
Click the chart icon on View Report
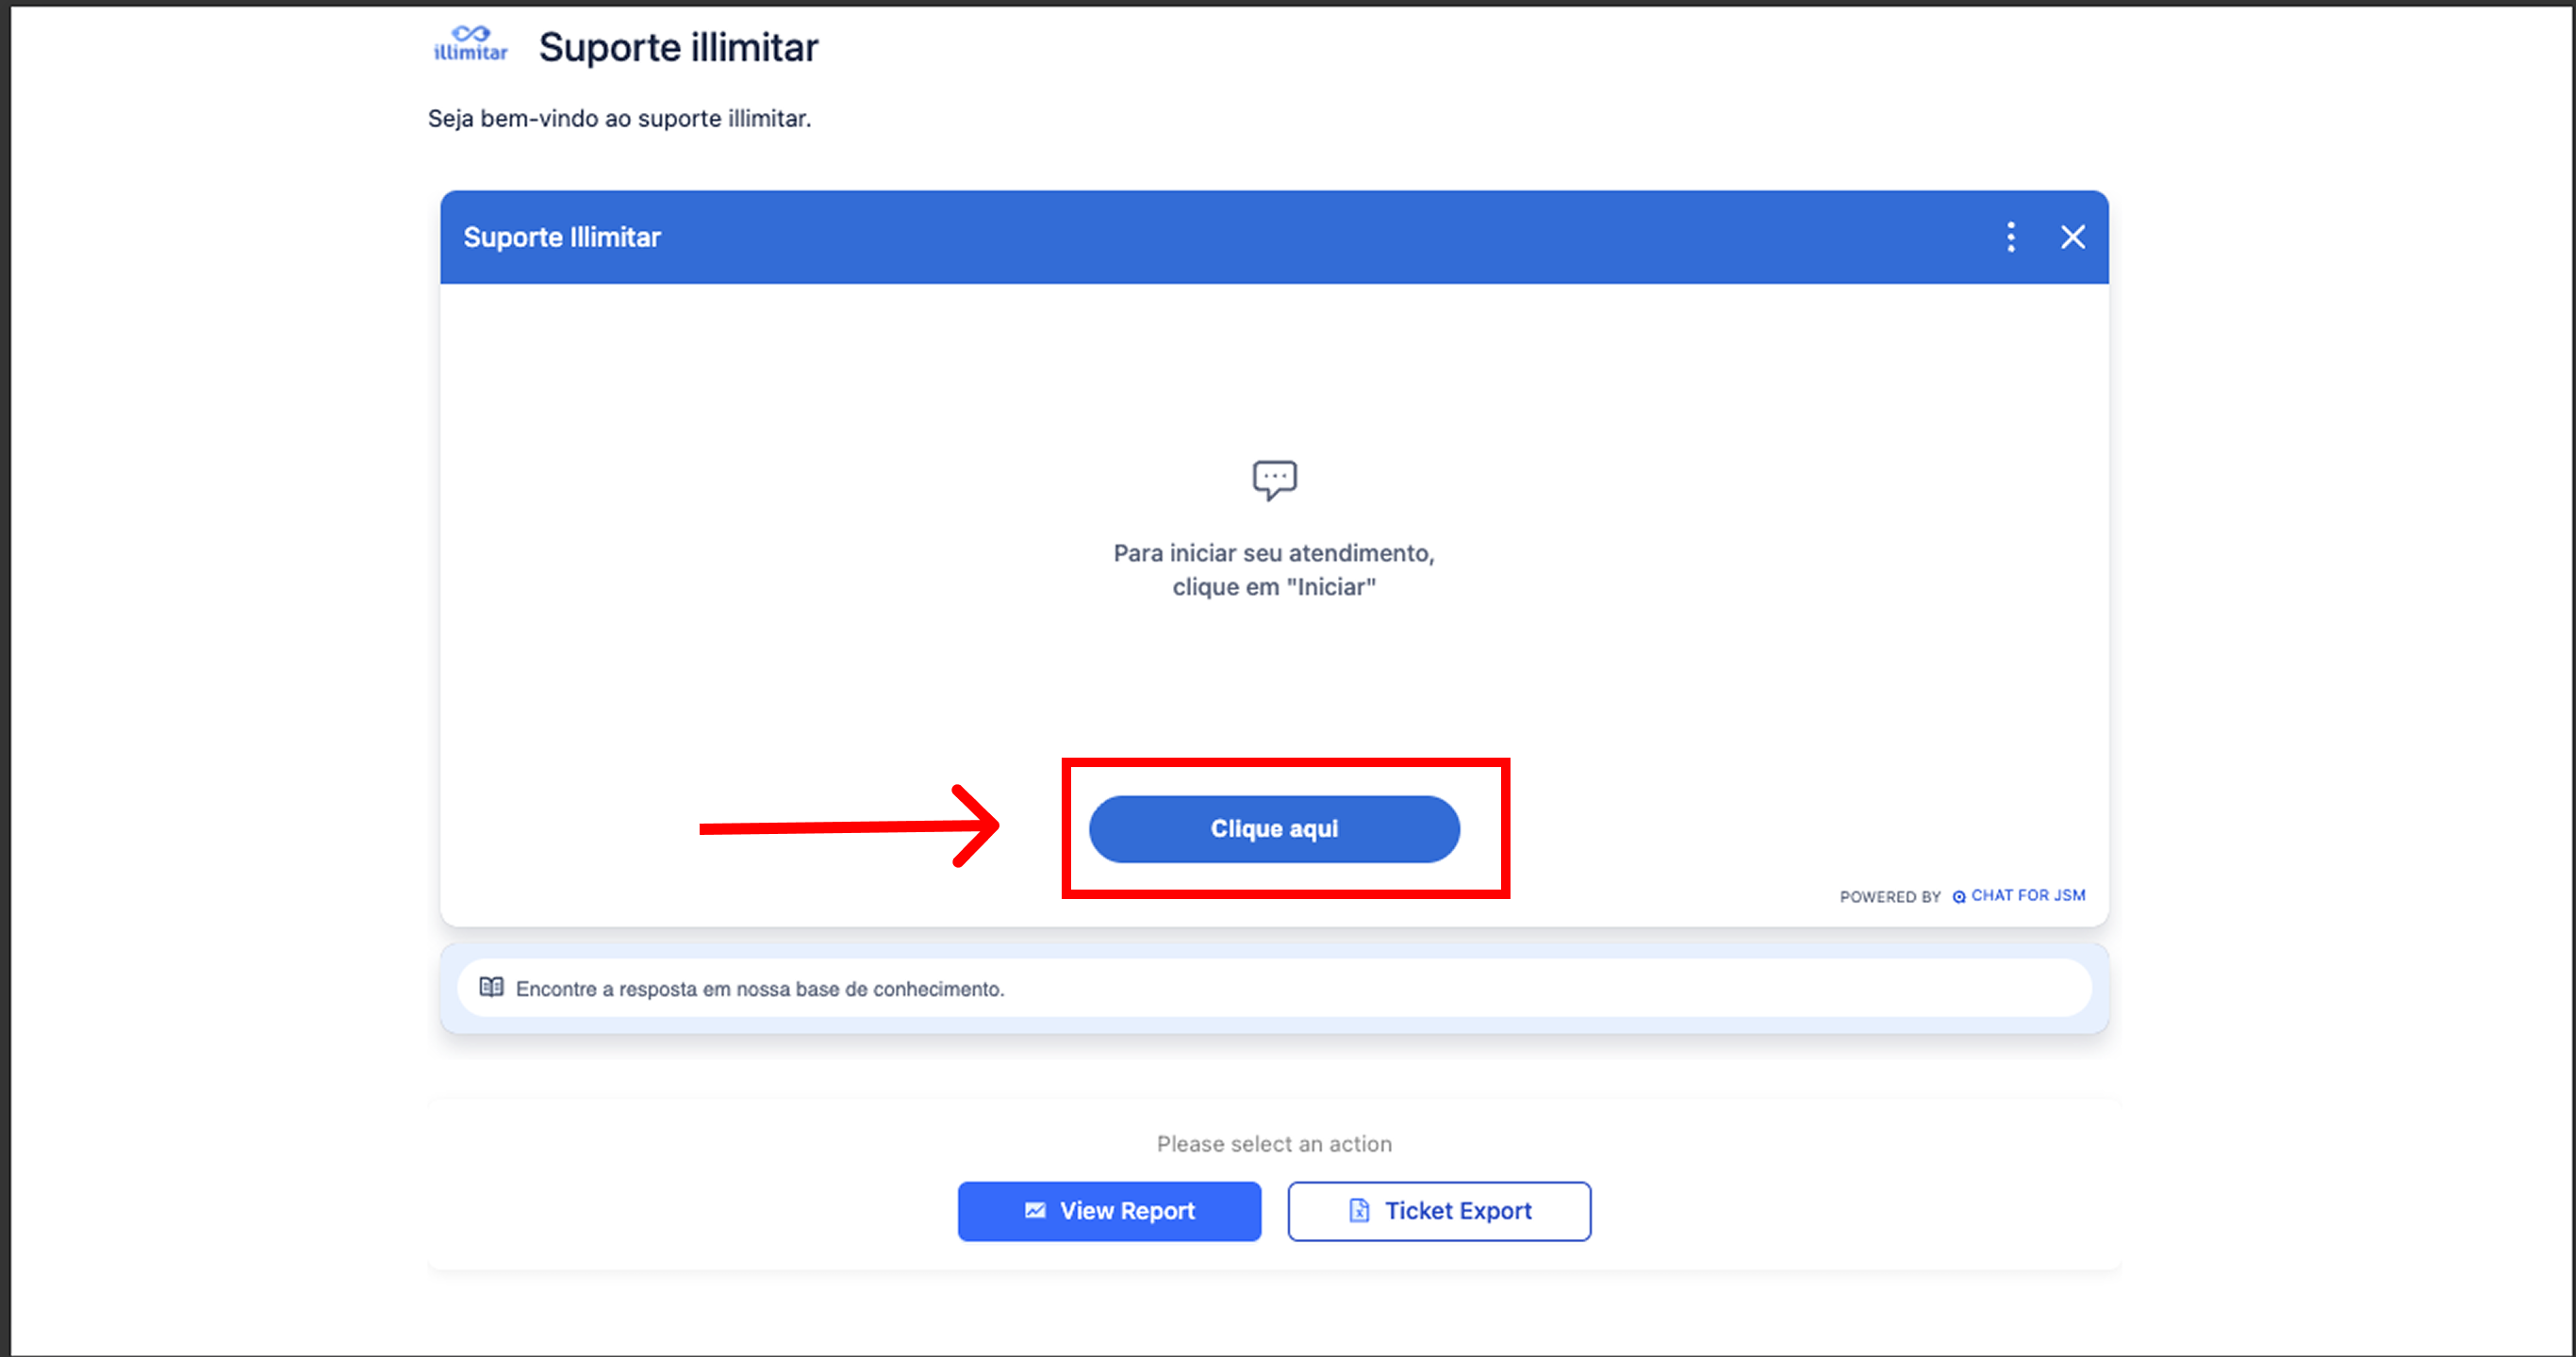pyautogui.click(x=1035, y=1210)
